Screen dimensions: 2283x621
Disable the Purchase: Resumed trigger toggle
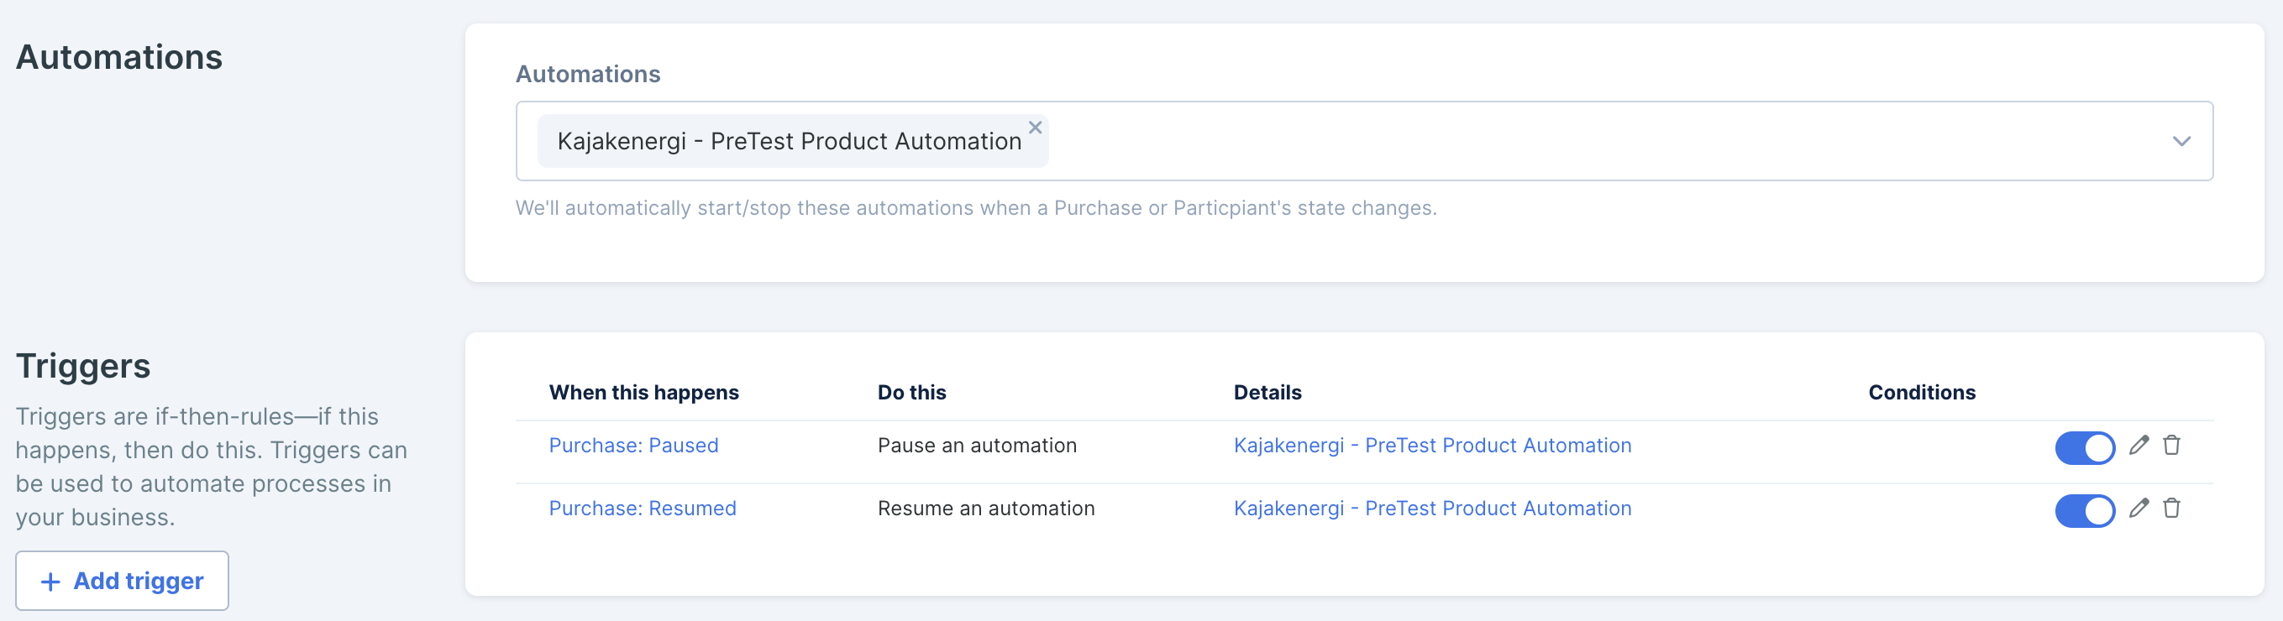point(2084,510)
